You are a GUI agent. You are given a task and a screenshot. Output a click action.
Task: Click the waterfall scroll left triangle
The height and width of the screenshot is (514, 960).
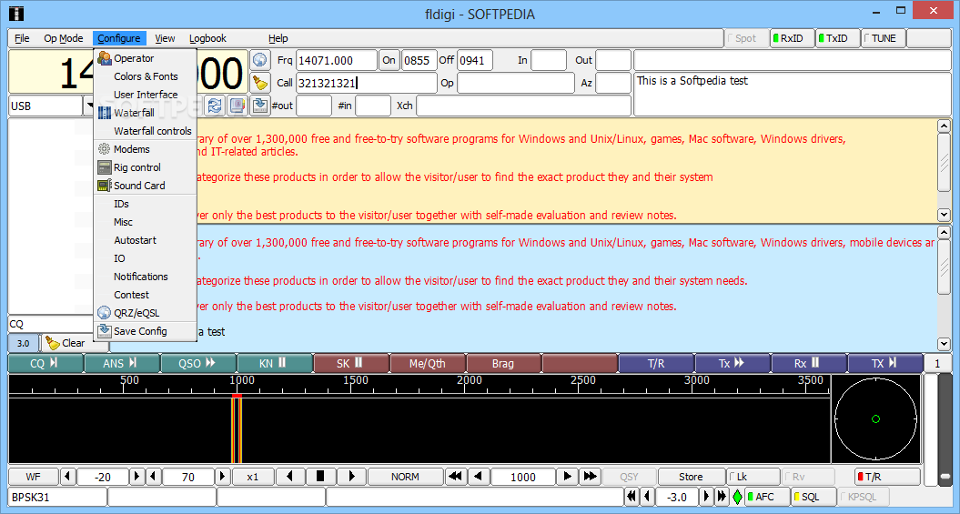[x=291, y=477]
